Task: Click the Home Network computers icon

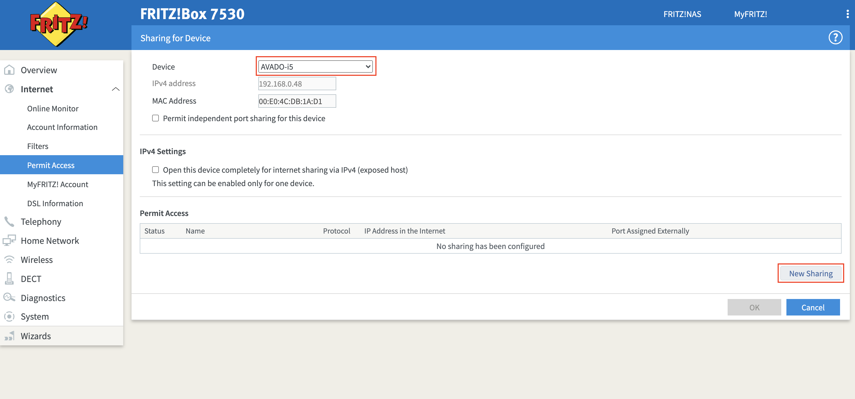Action: click(9, 240)
